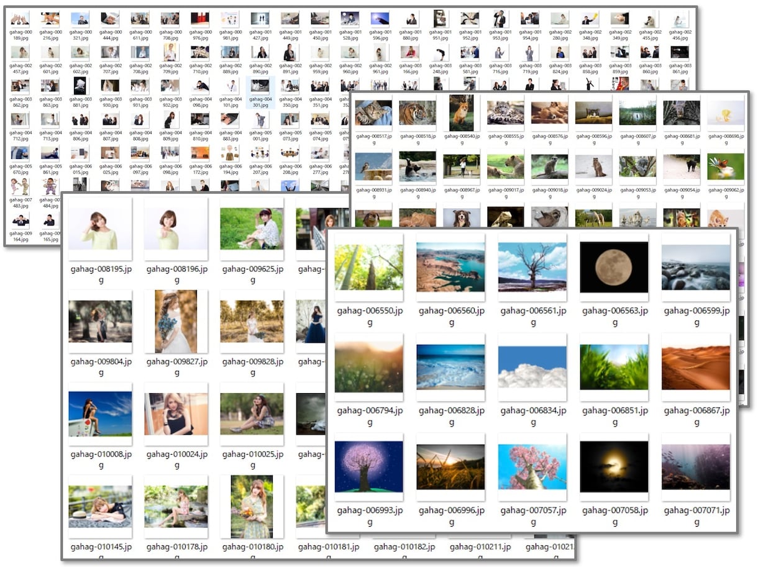The height and width of the screenshot is (567, 758).
Task: Select the lying woman photo gahag-010145.jpg
Action: point(100,506)
